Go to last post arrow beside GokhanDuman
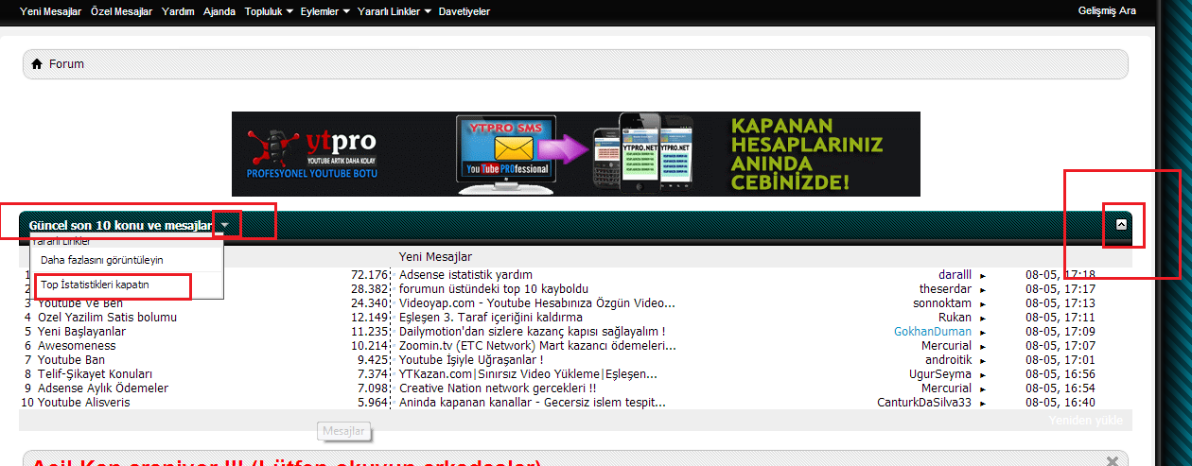 [x=982, y=333]
